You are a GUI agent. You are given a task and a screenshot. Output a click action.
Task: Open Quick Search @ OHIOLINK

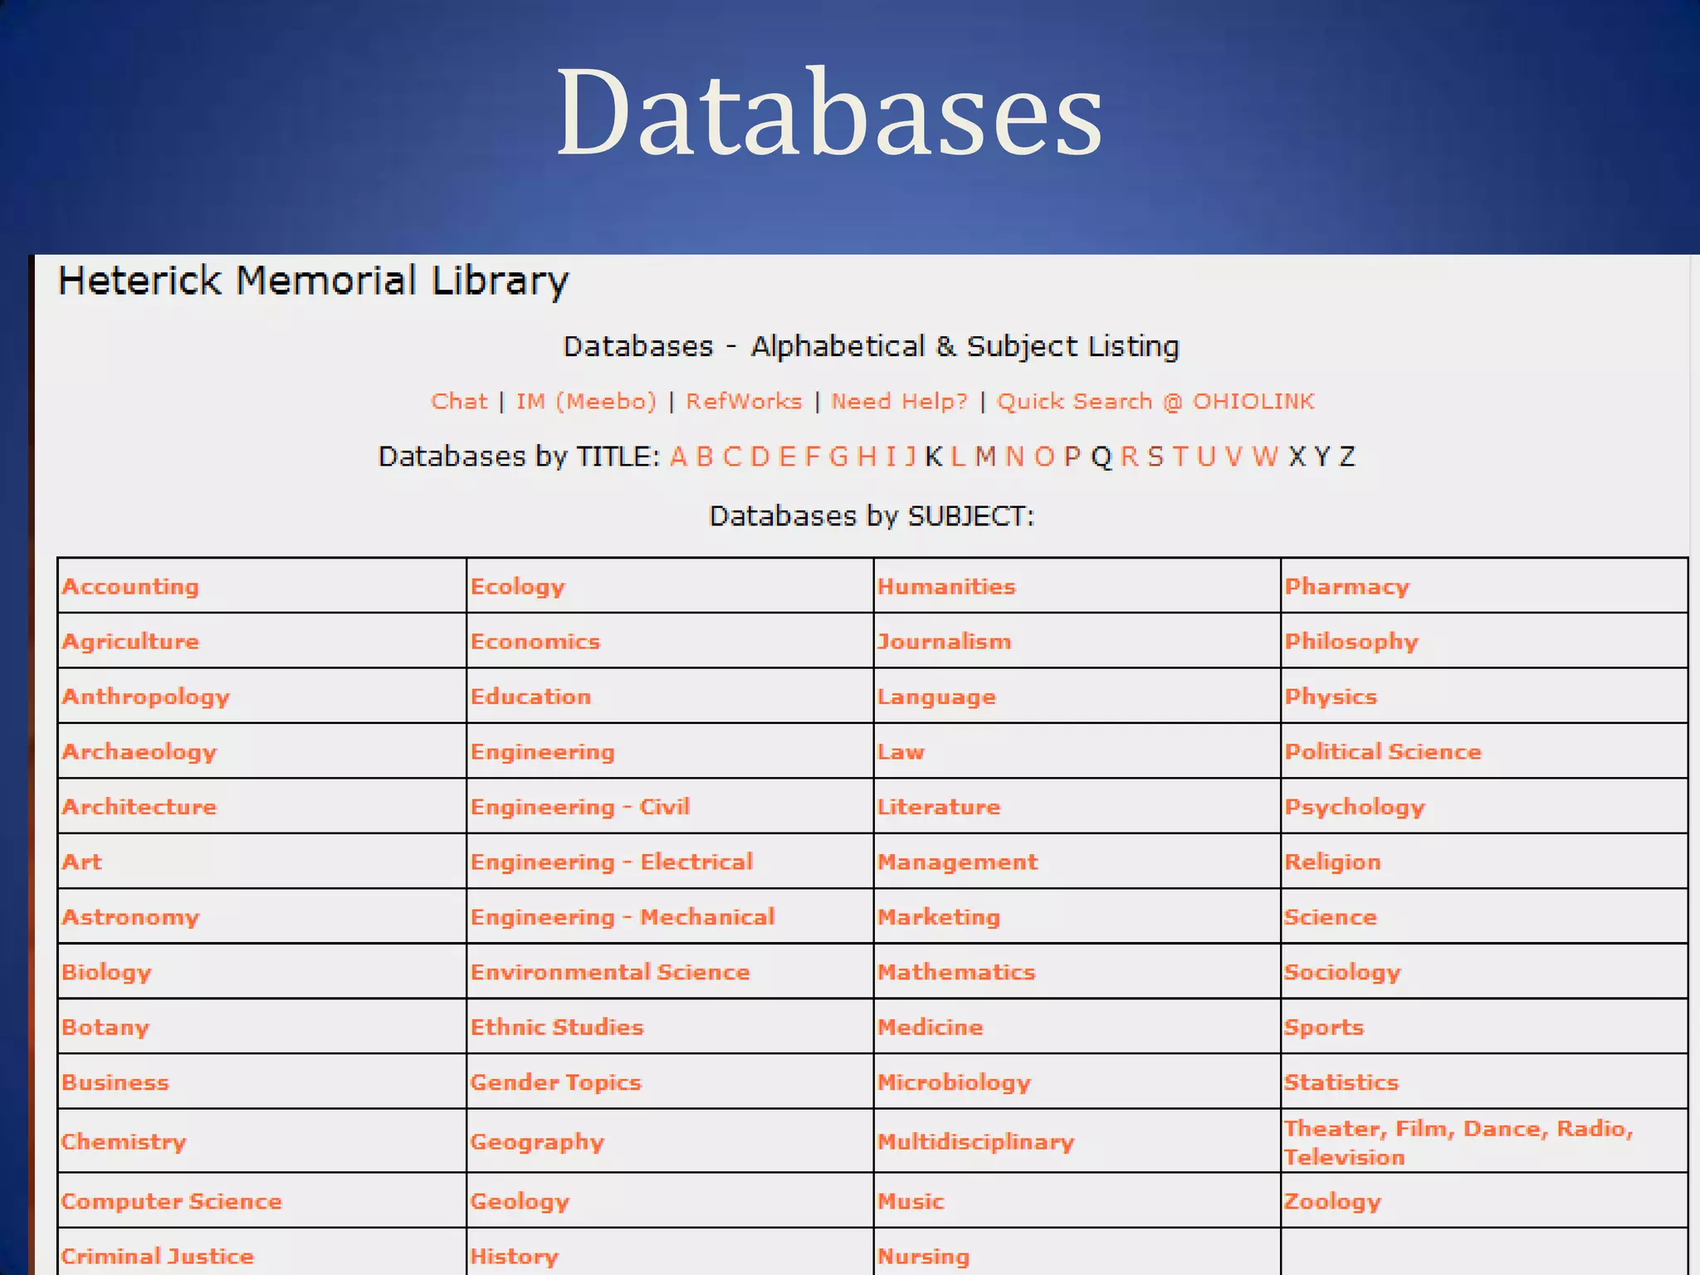click(x=1155, y=402)
